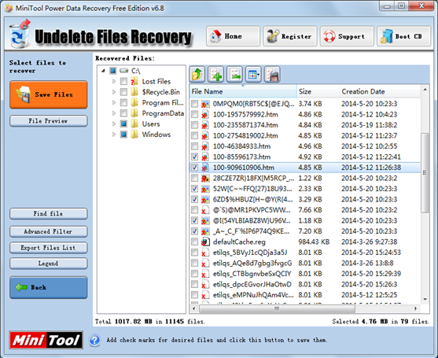Collapse the C:\ drive tree node
438x358 pixels.
103,71
